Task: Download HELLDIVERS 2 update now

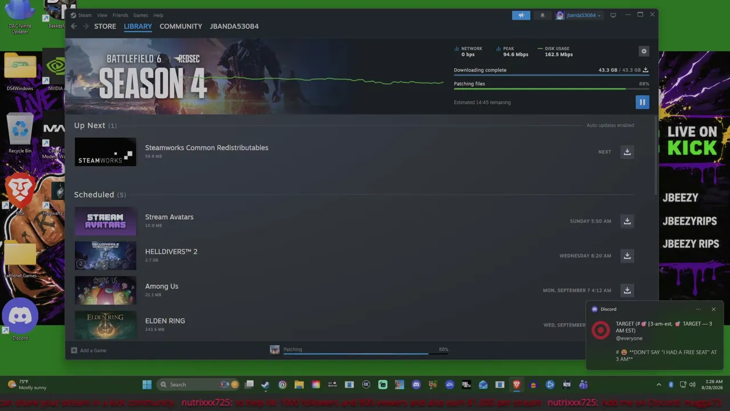Action: pyautogui.click(x=627, y=256)
